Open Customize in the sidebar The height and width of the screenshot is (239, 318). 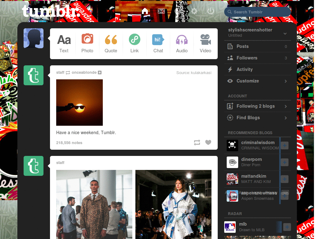pos(257,81)
